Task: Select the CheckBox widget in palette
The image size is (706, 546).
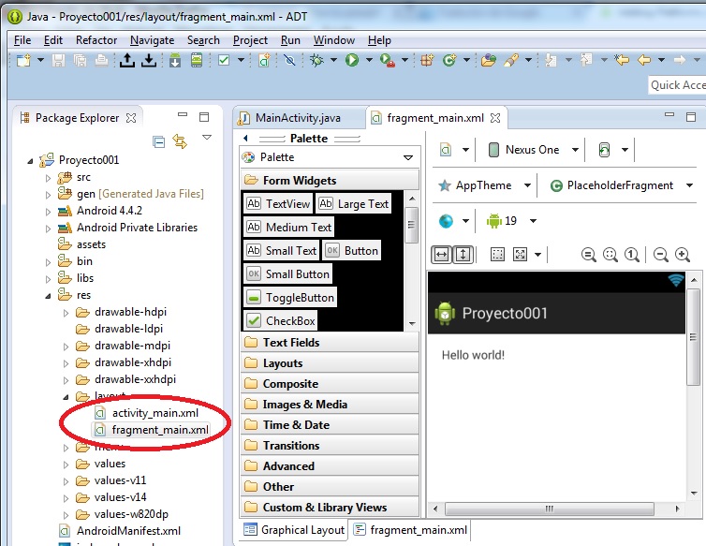Action: pos(281,320)
